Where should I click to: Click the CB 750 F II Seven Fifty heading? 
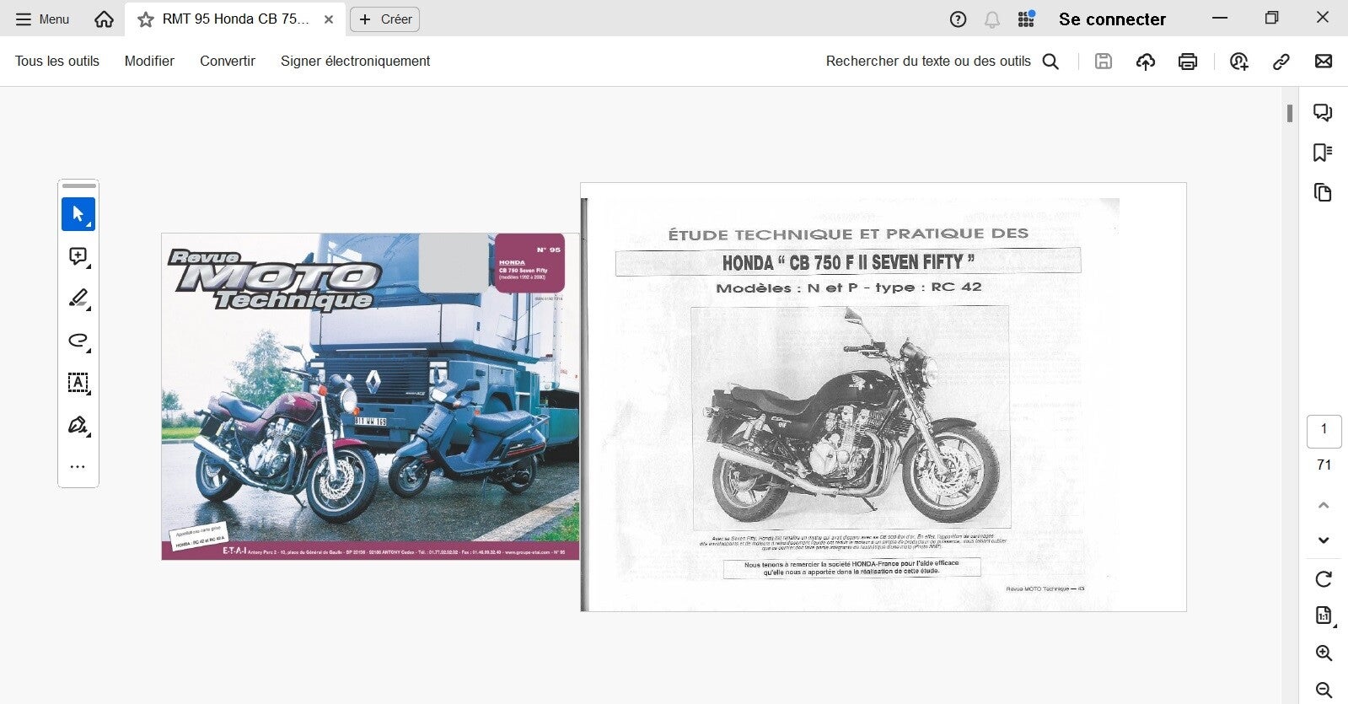[x=848, y=262]
